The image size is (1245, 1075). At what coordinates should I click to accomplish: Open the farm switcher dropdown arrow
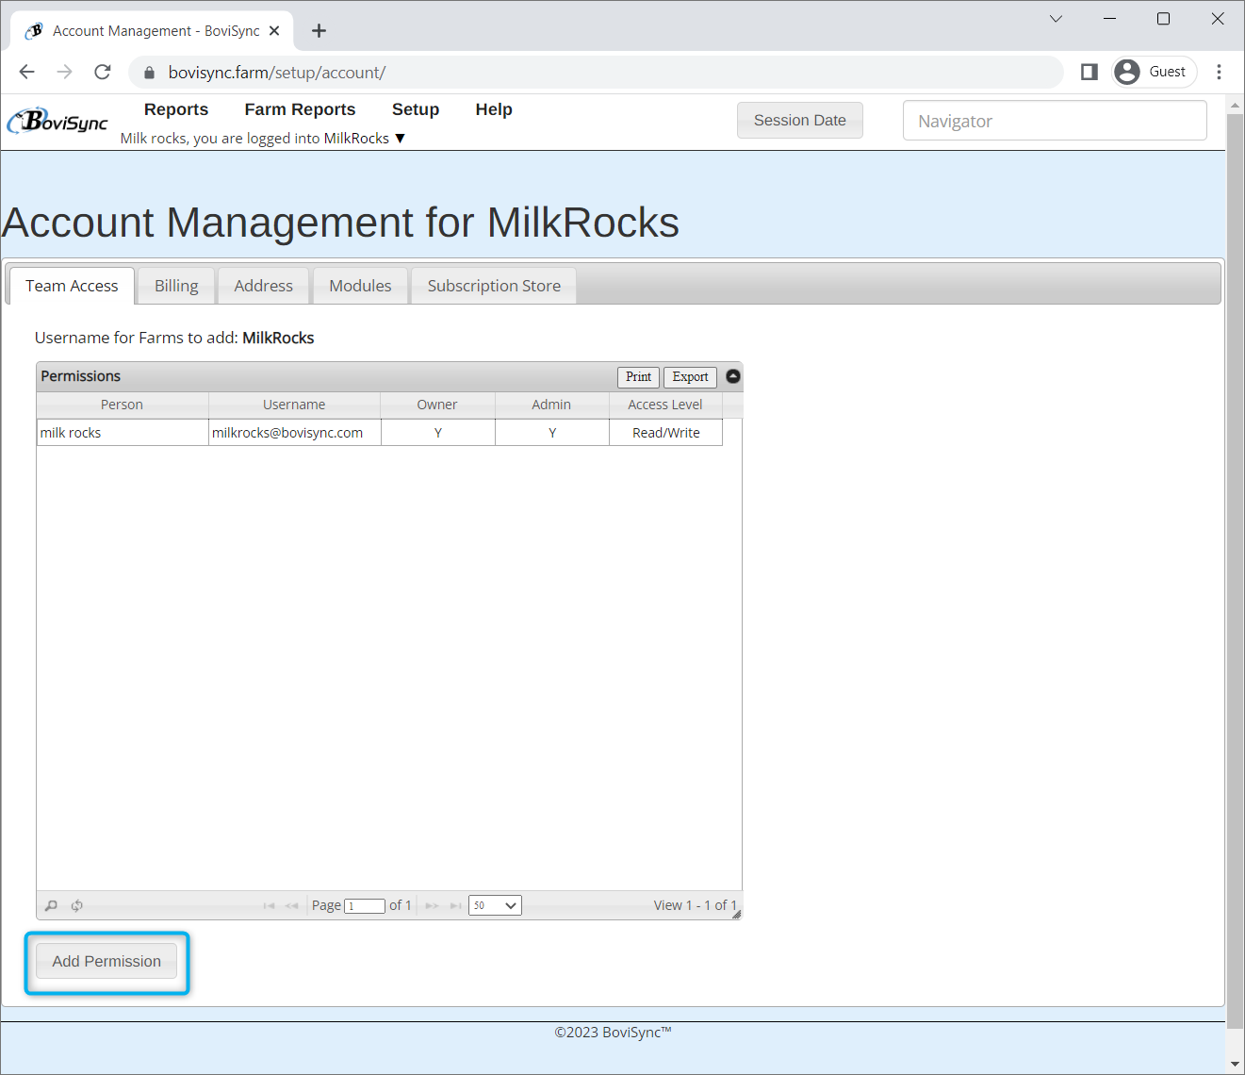pos(400,139)
